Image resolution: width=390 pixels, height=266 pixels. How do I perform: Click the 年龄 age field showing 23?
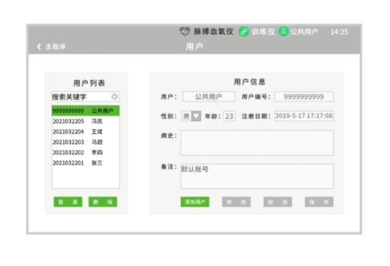(x=229, y=116)
